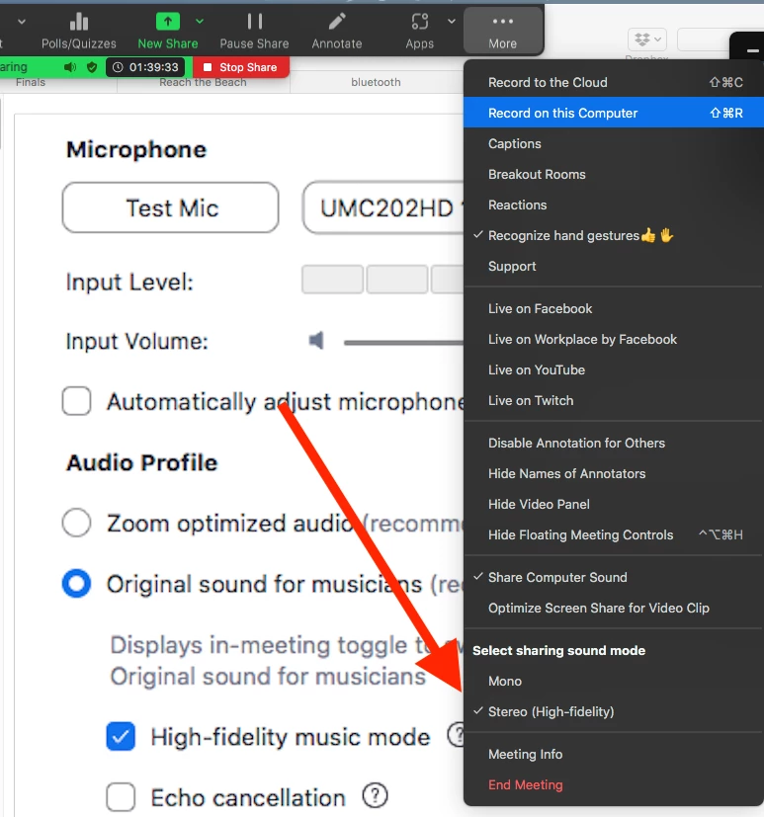Expand the chevron left of Polls/Quizzes

pyautogui.click(x=22, y=22)
